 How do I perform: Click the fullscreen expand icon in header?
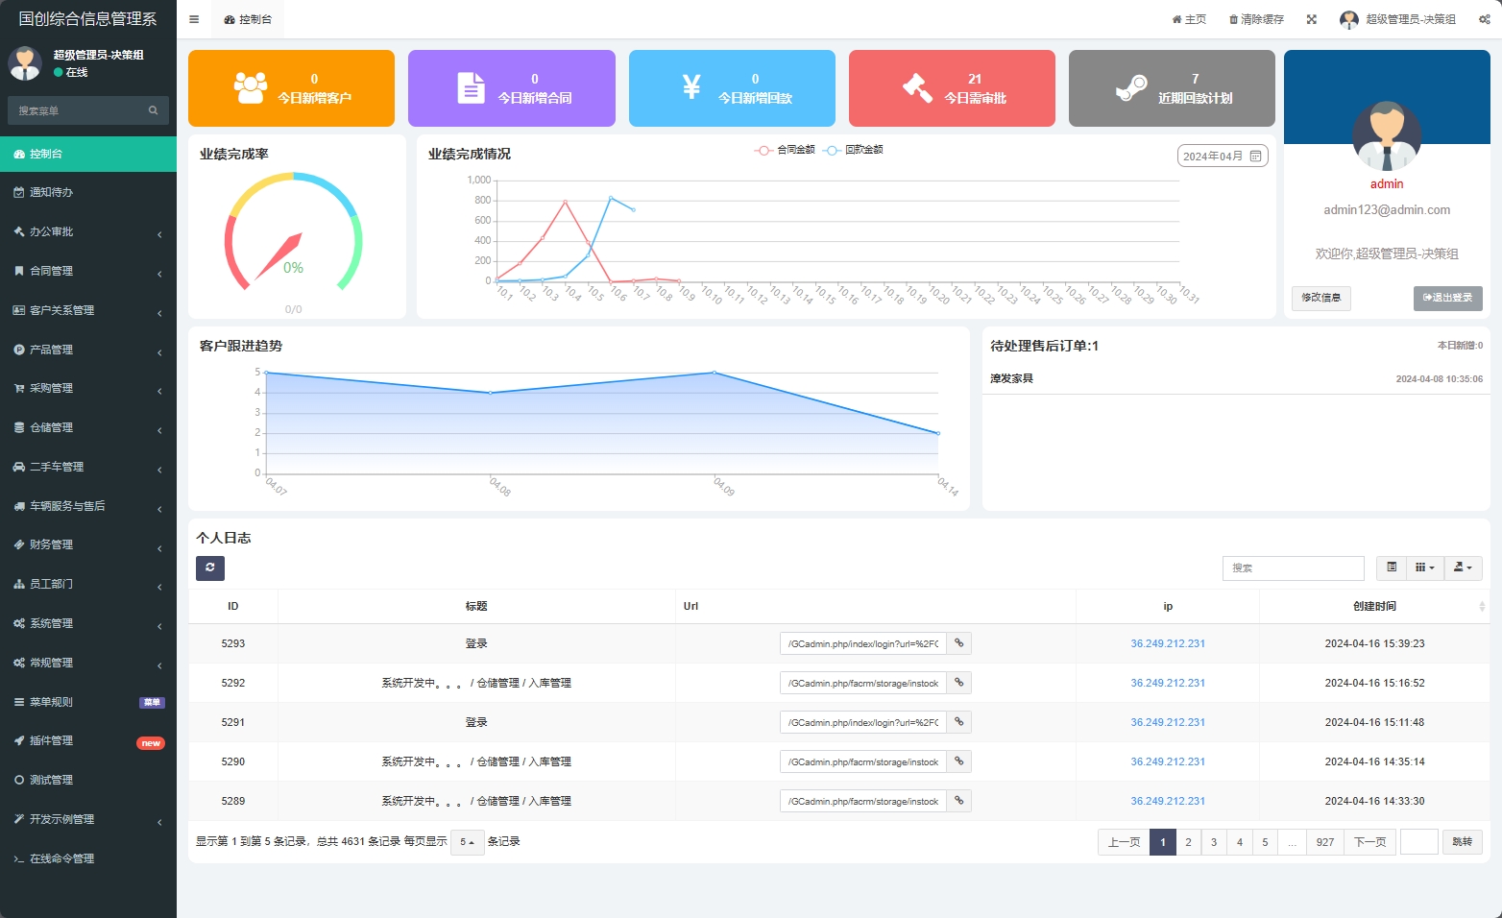pos(1311,19)
